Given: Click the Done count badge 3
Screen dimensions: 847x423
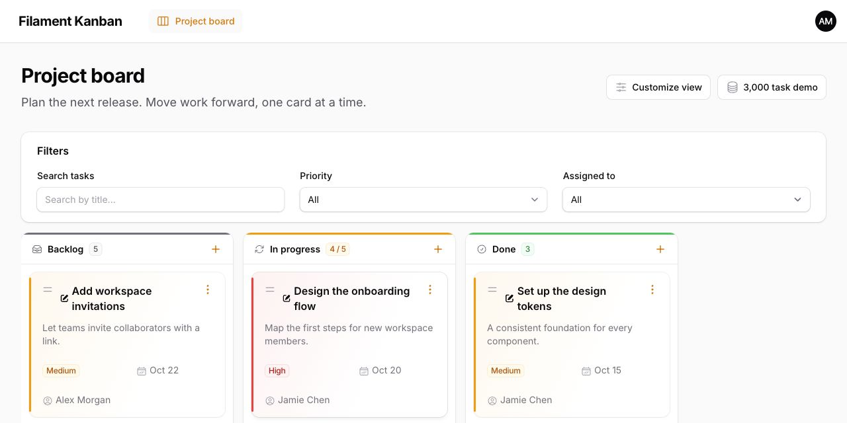Looking at the screenshot, I should tap(527, 249).
